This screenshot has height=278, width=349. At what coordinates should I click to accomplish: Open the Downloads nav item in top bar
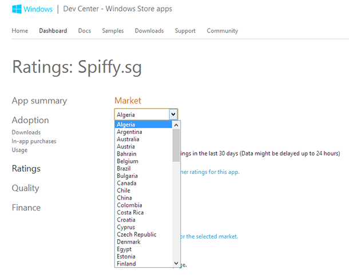pyautogui.click(x=149, y=31)
